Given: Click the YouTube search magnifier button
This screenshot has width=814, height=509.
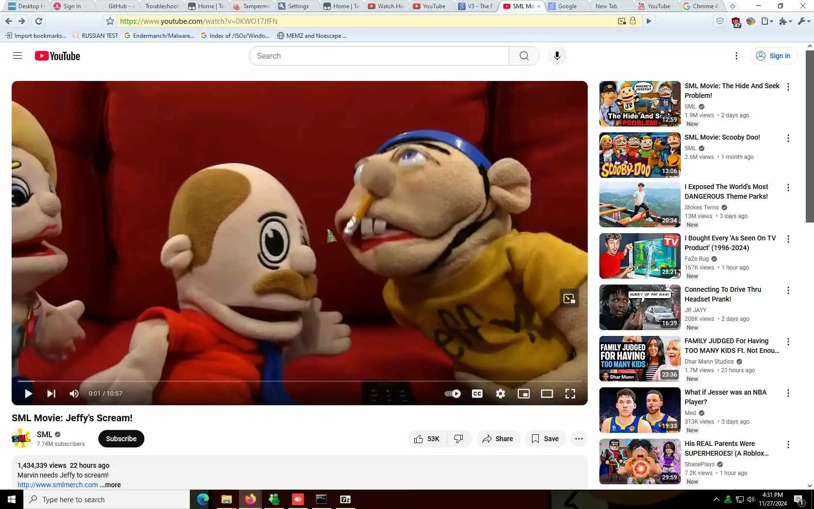Looking at the screenshot, I should click(x=524, y=56).
